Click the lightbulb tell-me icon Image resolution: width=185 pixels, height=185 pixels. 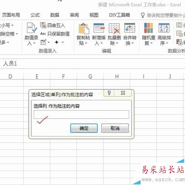coord(143,15)
